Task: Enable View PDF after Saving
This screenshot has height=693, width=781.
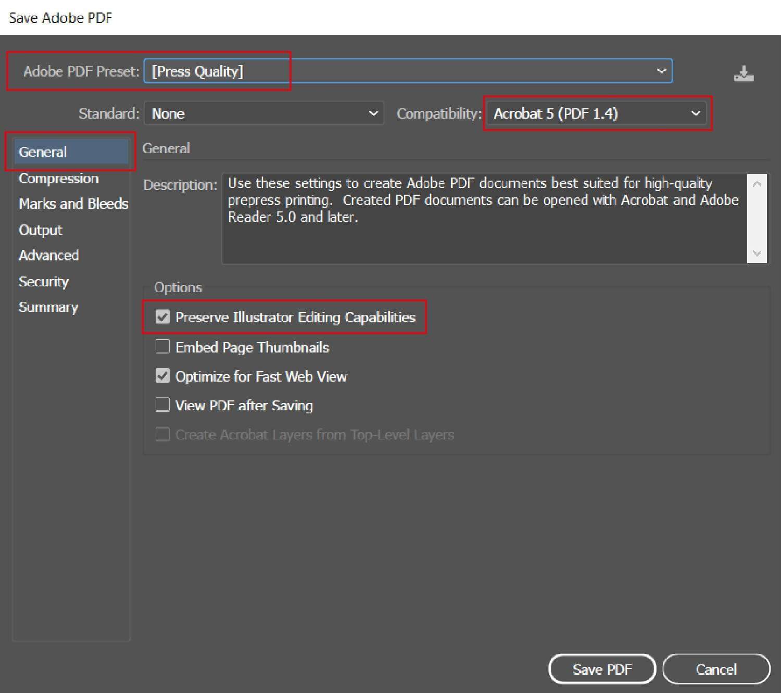Action: (162, 405)
